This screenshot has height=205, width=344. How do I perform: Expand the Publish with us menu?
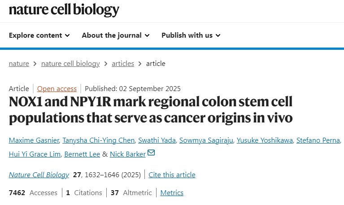pos(191,35)
